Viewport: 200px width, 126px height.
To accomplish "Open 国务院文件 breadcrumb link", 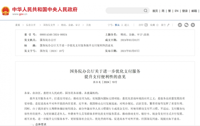I will pos(49,25).
